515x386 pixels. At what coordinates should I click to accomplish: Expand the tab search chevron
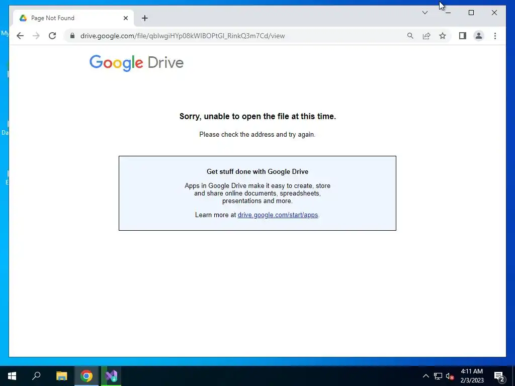(424, 13)
